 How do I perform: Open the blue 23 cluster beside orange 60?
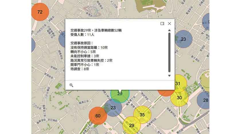[x=113, y=107]
